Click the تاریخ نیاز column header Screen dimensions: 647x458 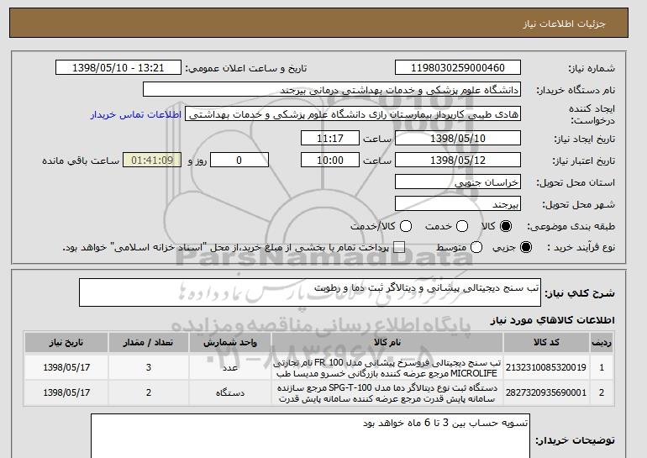[x=66, y=343]
